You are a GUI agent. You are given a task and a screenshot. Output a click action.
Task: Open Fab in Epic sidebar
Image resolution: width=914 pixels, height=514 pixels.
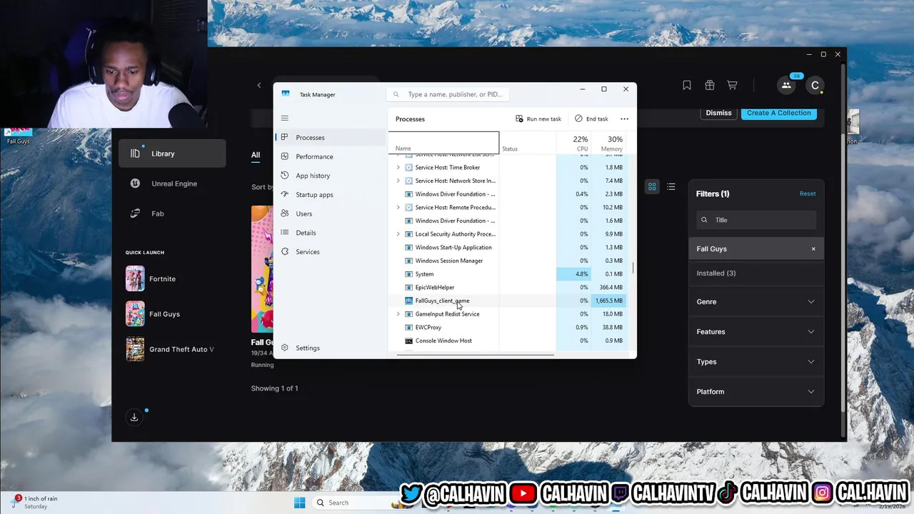coord(172,213)
